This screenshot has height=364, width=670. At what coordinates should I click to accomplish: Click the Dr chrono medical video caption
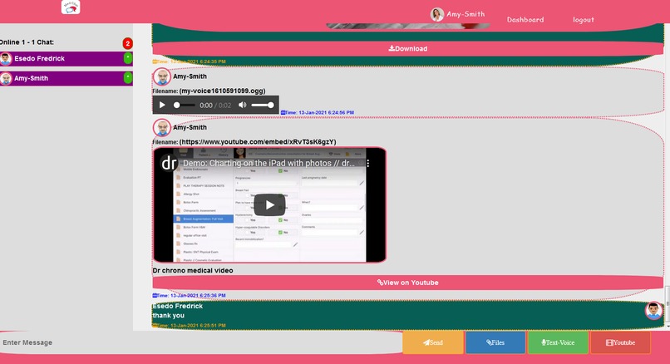193,270
